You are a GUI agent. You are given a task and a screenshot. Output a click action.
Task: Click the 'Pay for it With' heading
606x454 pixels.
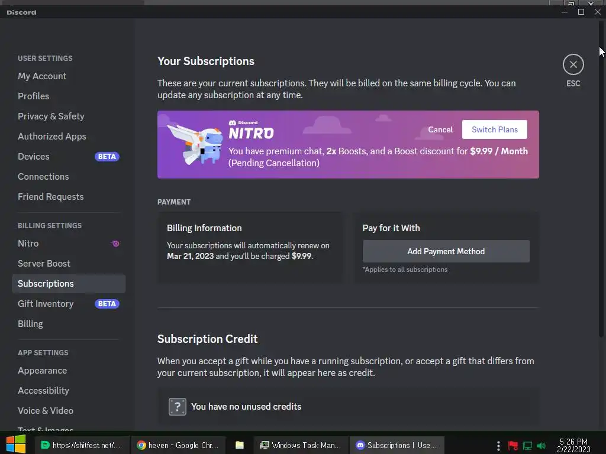tap(391, 228)
